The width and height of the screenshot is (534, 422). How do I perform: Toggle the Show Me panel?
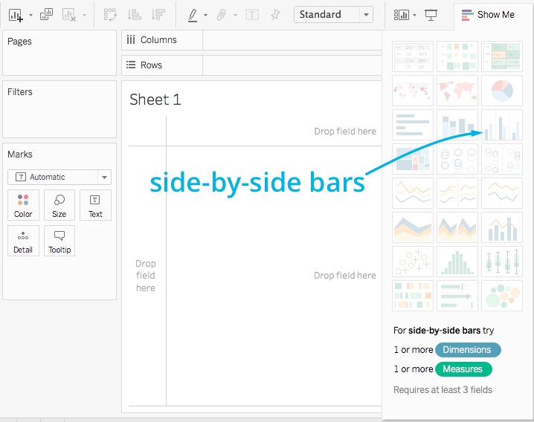point(488,14)
